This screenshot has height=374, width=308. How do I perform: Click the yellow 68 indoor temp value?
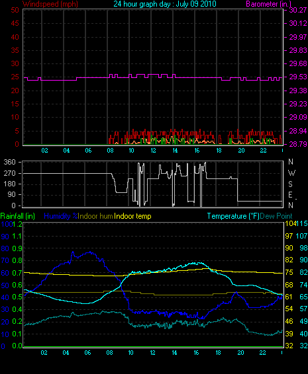pos(289,285)
